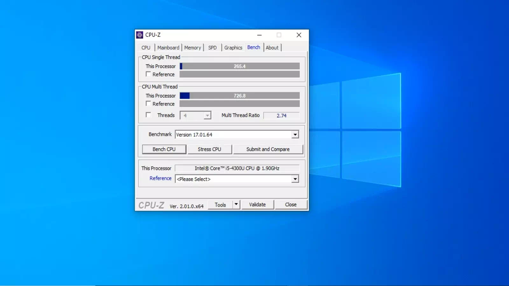Image resolution: width=509 pixels, height=286 pixels.
Task: Toggle the Threads checkbox
Action: click(x=148, y=115)
